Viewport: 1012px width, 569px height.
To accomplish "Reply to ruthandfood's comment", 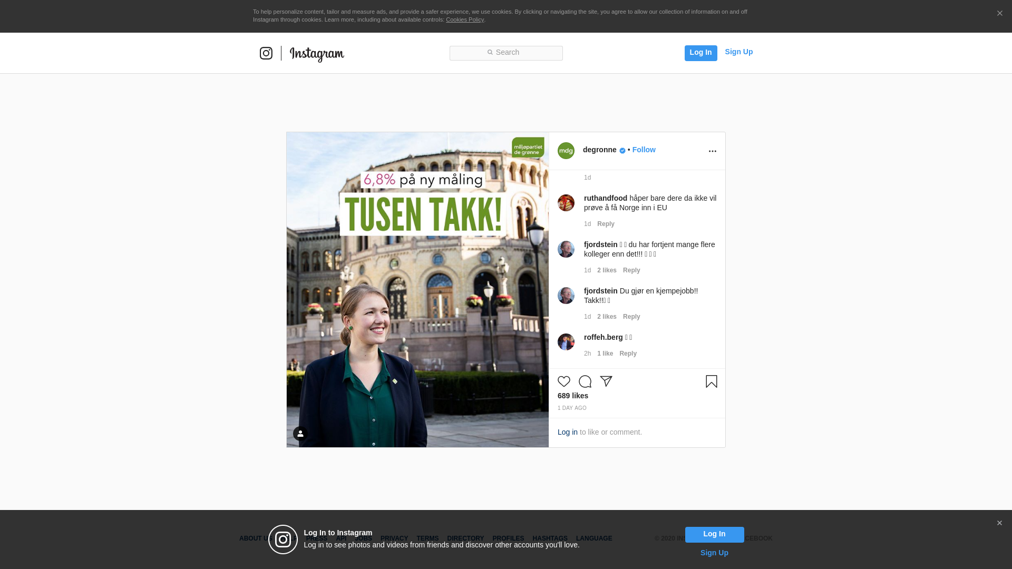I will click(606, 224).
